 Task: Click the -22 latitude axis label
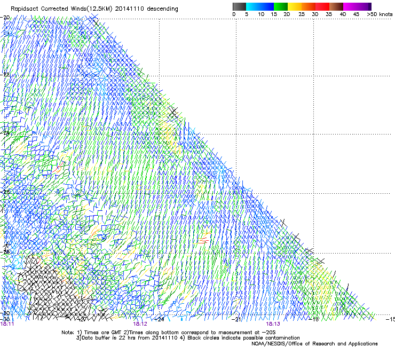pyautogui.click(x=5, y=74)
